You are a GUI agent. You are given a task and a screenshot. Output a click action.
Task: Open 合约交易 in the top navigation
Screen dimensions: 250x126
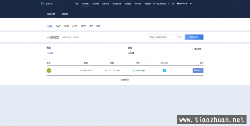click(106, 4)
